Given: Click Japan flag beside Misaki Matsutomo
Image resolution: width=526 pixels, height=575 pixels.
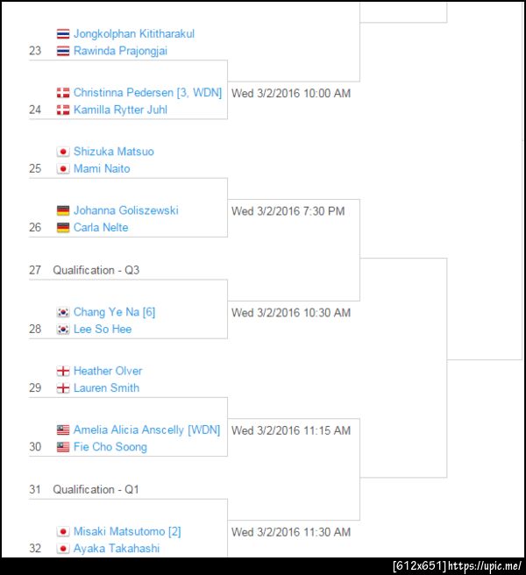Looking at the screenshot, I should [63, 531].
